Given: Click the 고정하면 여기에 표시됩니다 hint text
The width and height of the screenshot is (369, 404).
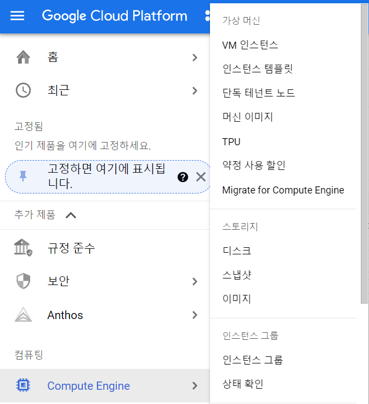Looking at the screenshot, I should coord(106,176).
